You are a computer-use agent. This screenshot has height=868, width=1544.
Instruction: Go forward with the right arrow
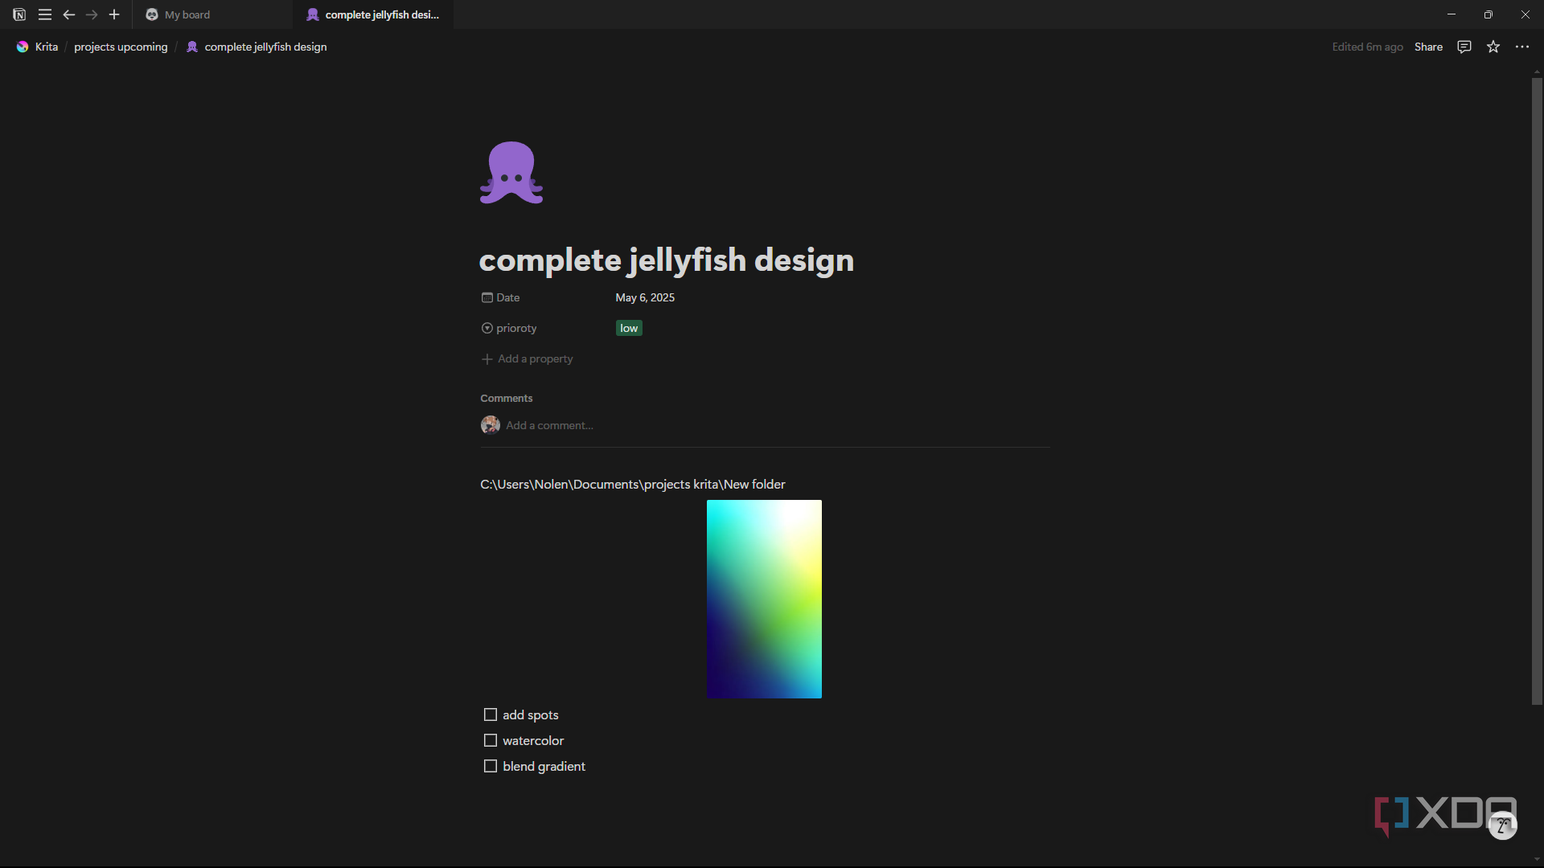click(92, 14)
